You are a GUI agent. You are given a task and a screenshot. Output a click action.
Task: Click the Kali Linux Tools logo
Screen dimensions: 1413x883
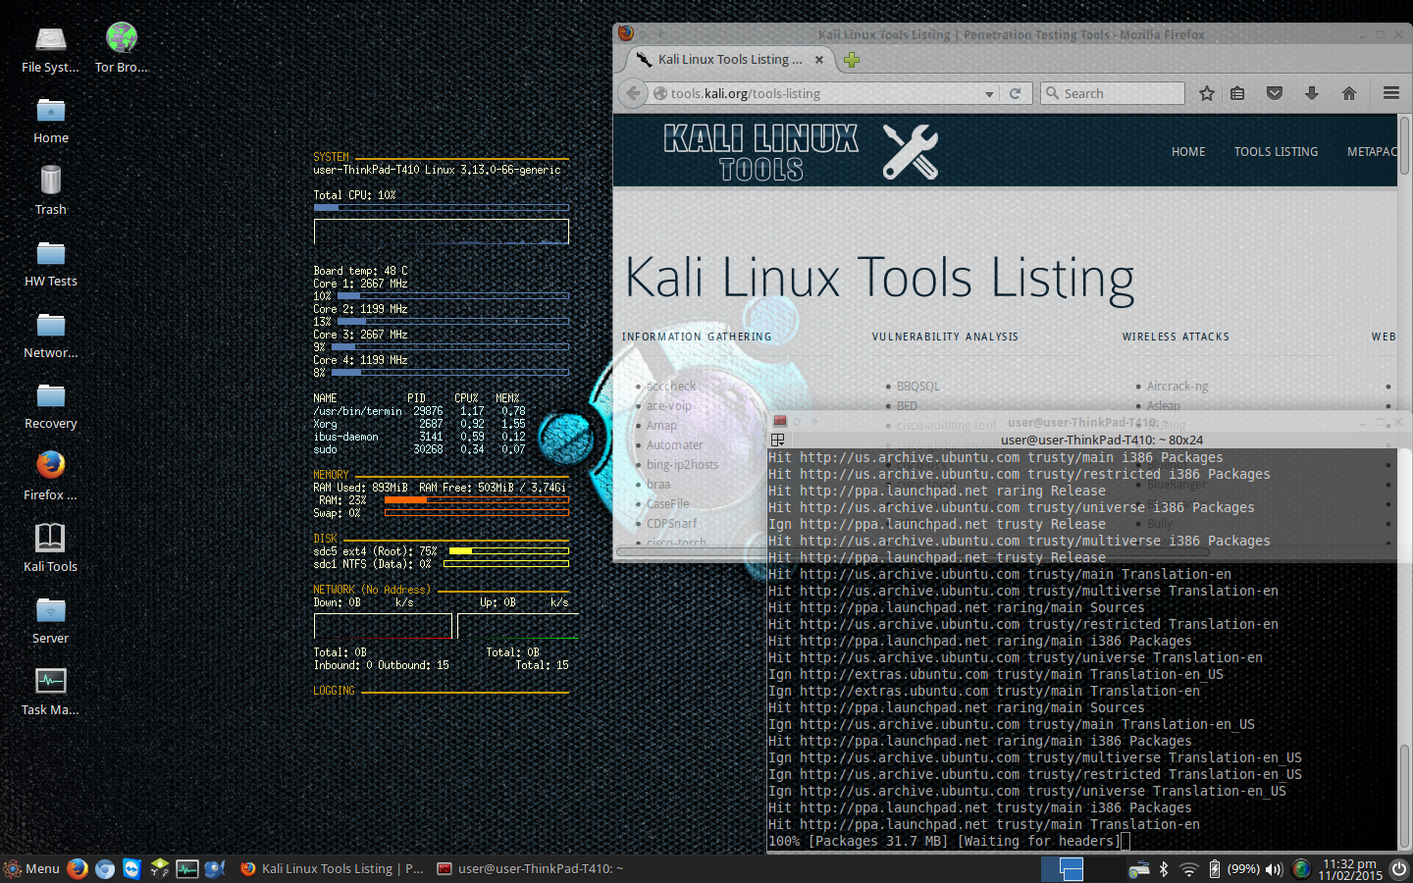801,152
